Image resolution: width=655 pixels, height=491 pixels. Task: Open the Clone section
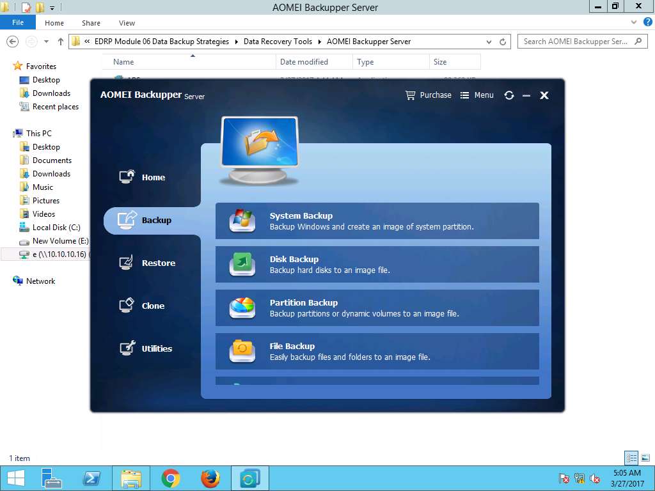pos(142,306)
